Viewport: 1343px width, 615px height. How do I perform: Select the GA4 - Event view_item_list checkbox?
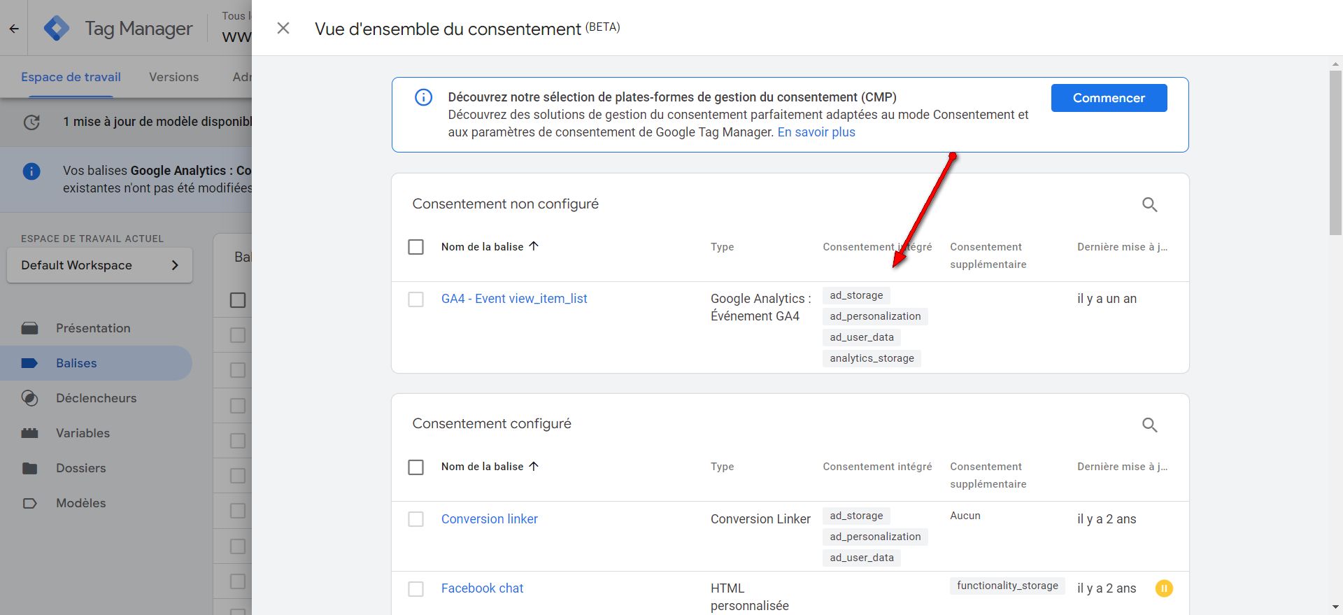[x=416, y=299]
